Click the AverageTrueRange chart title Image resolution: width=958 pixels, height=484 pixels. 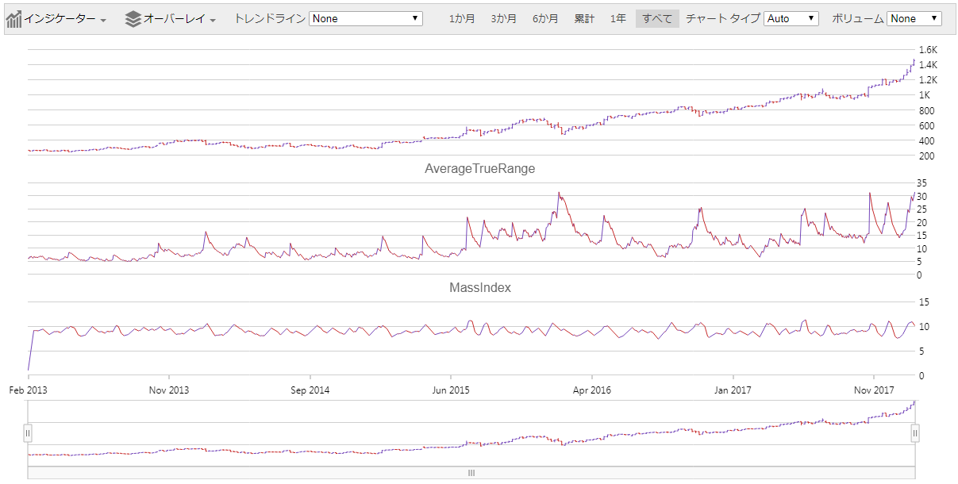pyautogui.click(x=479, y=168)
